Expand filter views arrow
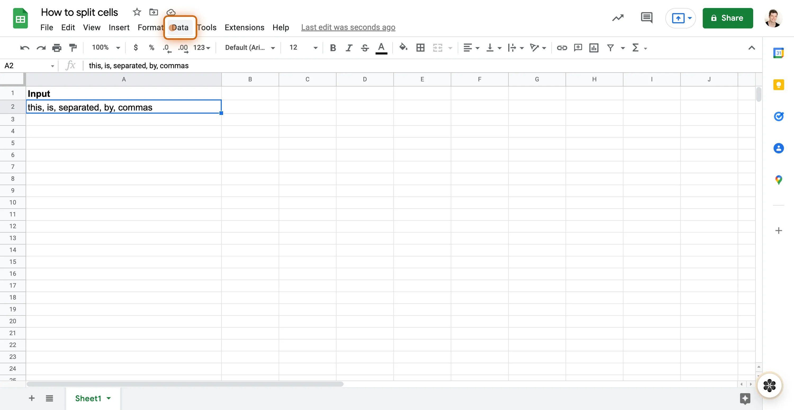Image resolution: width=794 pixels, height=410 pixels. pos(622,48)
